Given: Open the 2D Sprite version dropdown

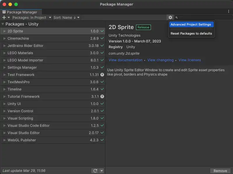Looking at the screenshot, I should pyautogui.click(x=102, y=31).
